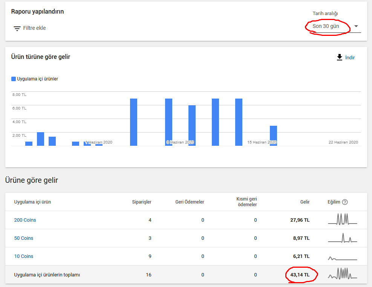Sort by the Siparişler column header
Image resolution: width=372 pixels, height=287 pixels.
(142, 202)
